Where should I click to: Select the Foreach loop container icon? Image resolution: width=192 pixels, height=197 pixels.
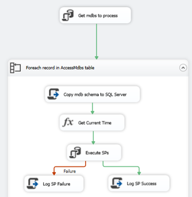click(15, 68)
